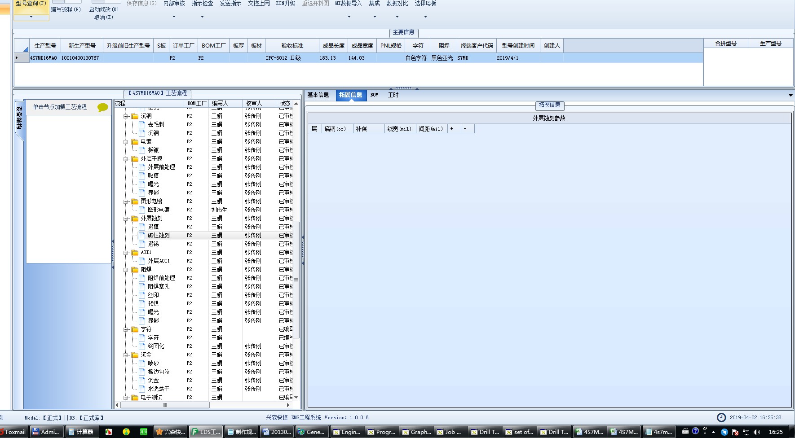Open dropdown arrow under MI数据导入

349,17
